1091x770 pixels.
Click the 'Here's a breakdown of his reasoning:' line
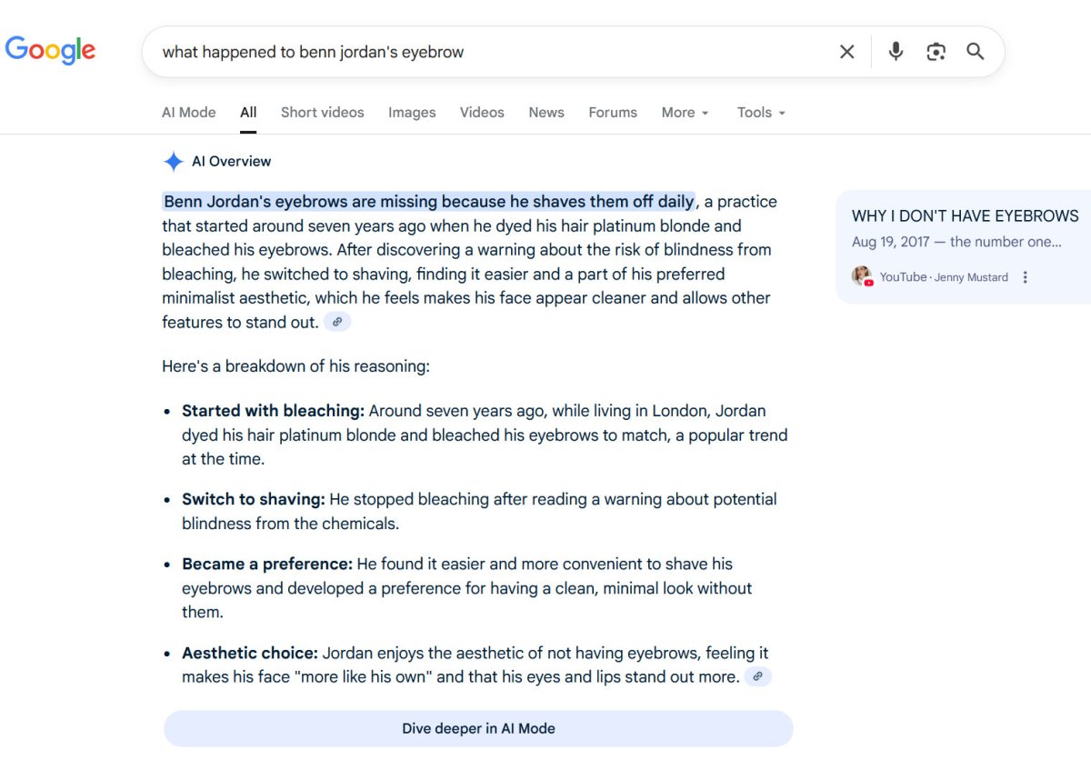(x=295, y=366)
